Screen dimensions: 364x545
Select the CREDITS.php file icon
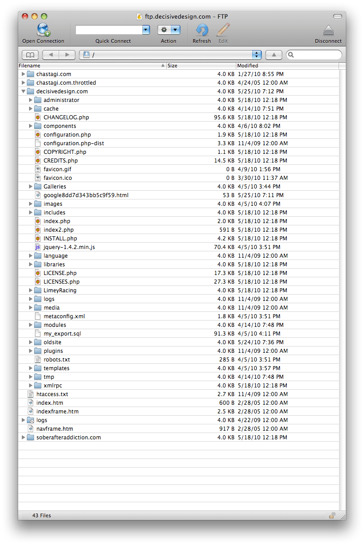click(38, 161)
